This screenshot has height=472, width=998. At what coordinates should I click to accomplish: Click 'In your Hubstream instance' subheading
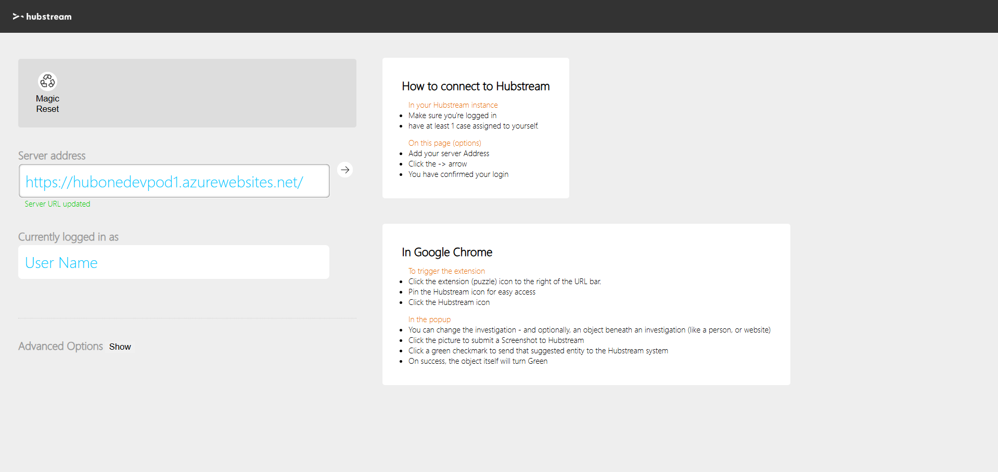(453, 105)
